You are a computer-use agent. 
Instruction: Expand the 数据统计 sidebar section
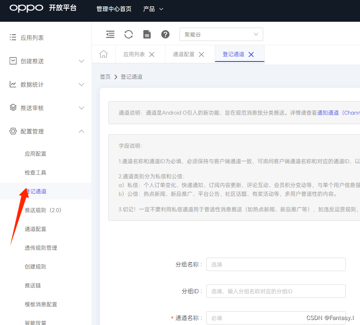[81, 84]
